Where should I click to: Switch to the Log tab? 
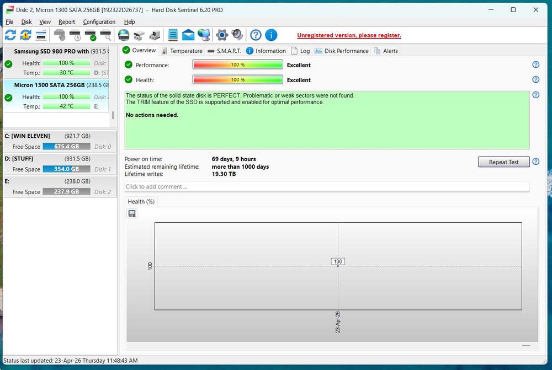point(301,51)
